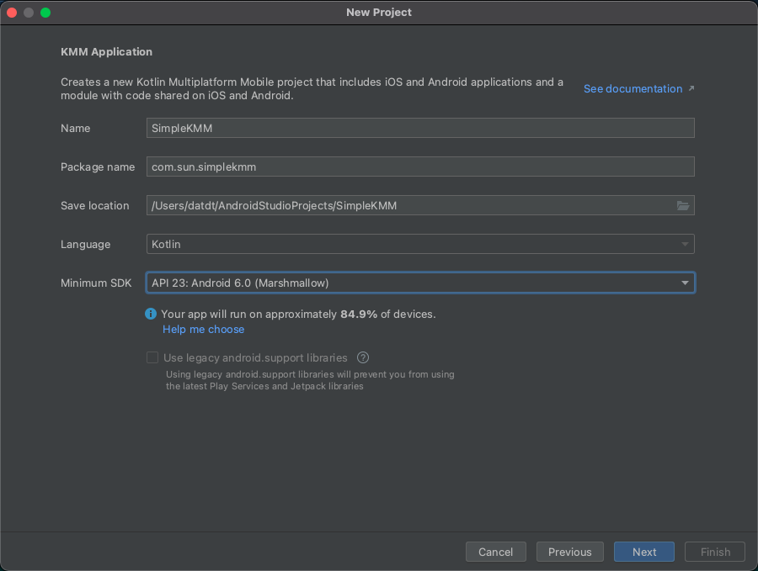Open the See documentation link
The image size is (758, 571).
[633, 88]
